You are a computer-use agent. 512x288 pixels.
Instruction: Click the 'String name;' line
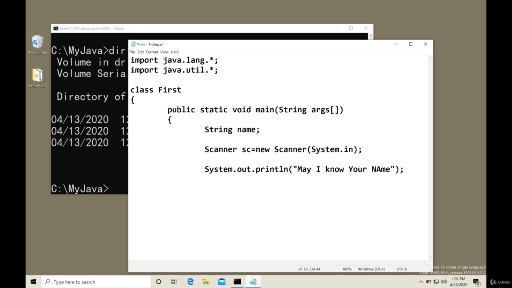232,130
